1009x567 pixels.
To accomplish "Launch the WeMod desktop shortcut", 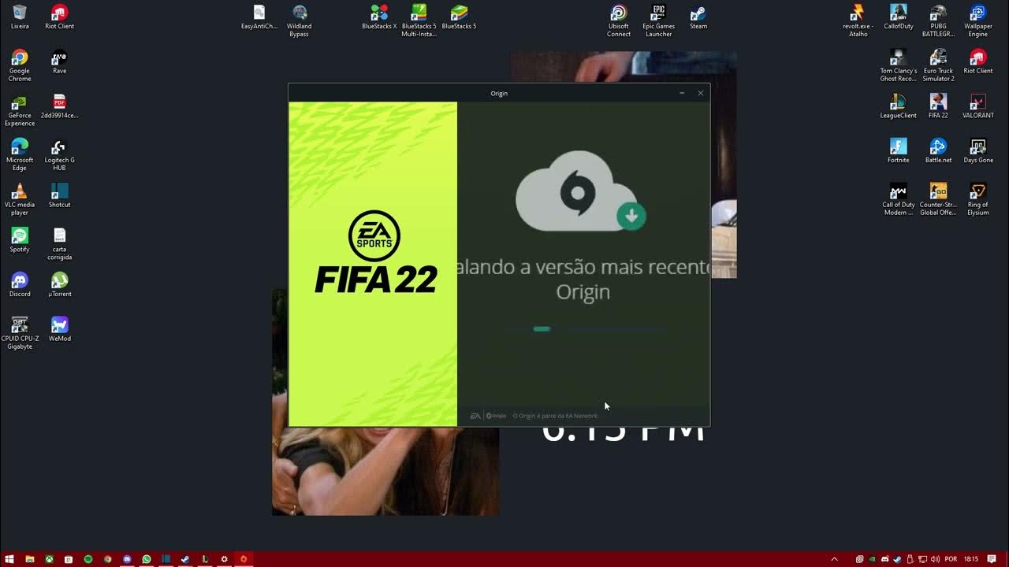I will pos(59,329).
